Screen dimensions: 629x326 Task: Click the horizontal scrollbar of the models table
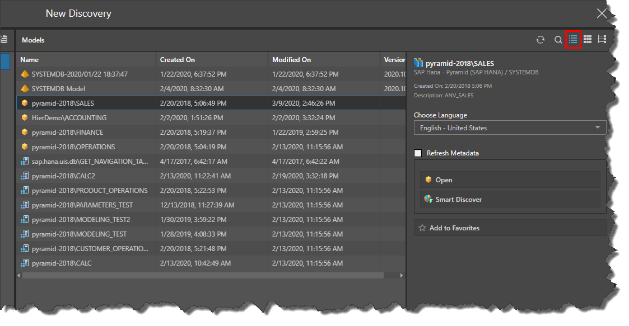pos(203,276)
